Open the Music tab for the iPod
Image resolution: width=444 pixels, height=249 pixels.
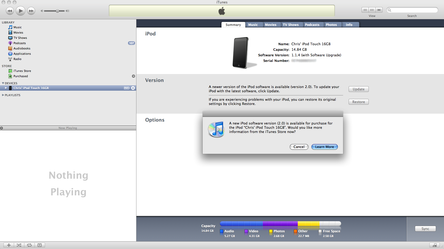tap(253, 25)
